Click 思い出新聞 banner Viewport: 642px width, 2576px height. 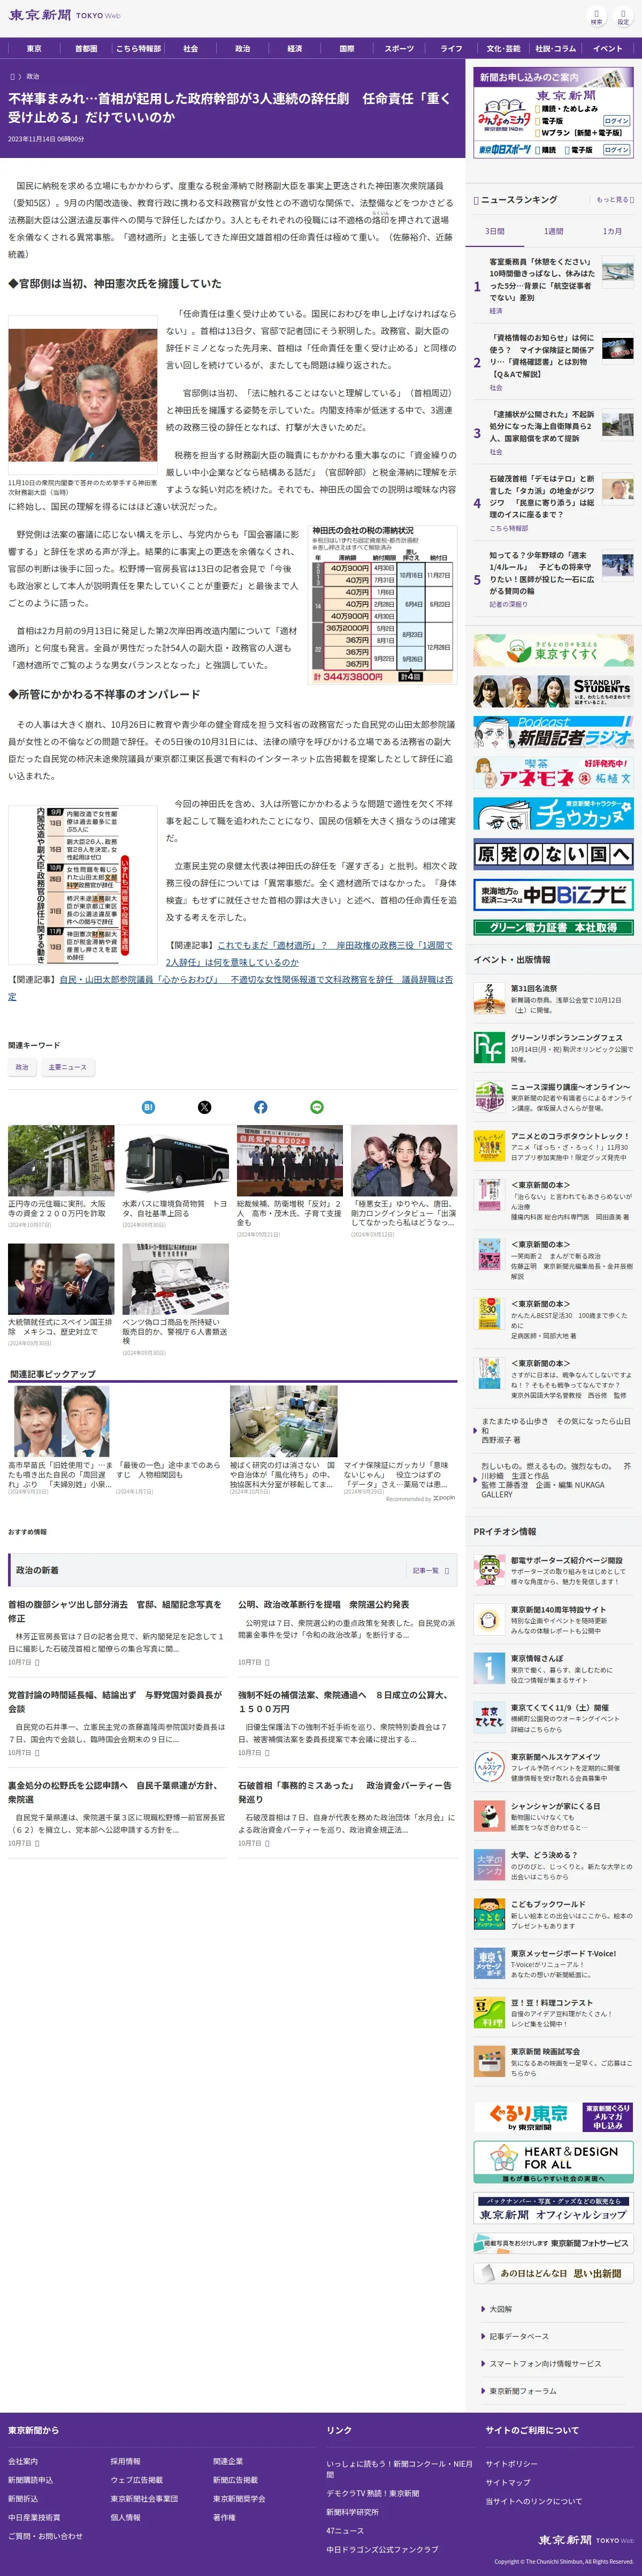pyautogui.click(x=553, y=2272)
